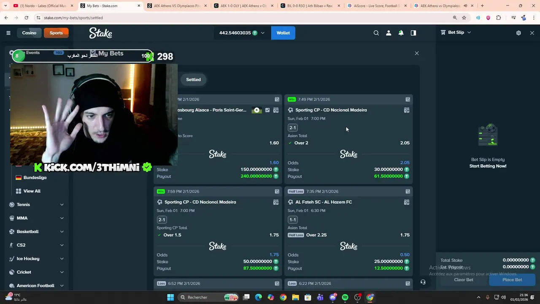Open Spotify from the taskbar
540x304 pixels.
[345, 297]
